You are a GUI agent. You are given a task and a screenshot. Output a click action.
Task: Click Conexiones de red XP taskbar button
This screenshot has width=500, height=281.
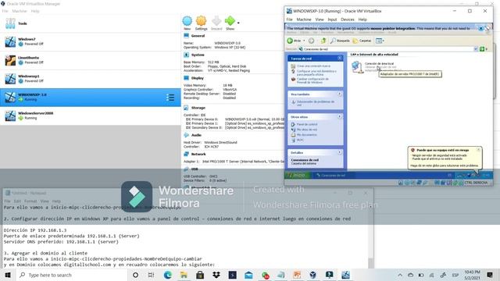point(334,175)
